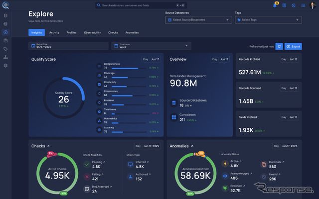
Task: Open the Select Source Datastores dropdown
Action: 198,20
